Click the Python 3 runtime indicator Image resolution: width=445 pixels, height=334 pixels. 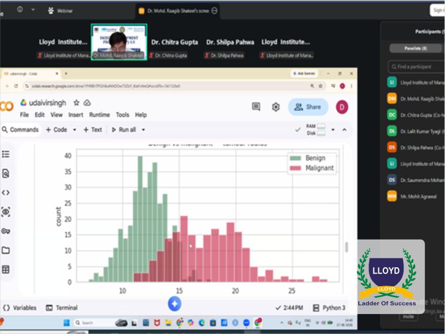click(329, 308)
